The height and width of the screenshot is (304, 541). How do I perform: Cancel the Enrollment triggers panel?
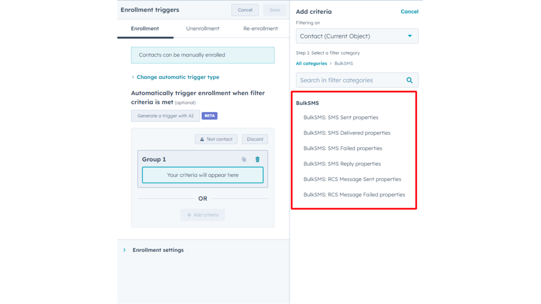coord(245,10)
